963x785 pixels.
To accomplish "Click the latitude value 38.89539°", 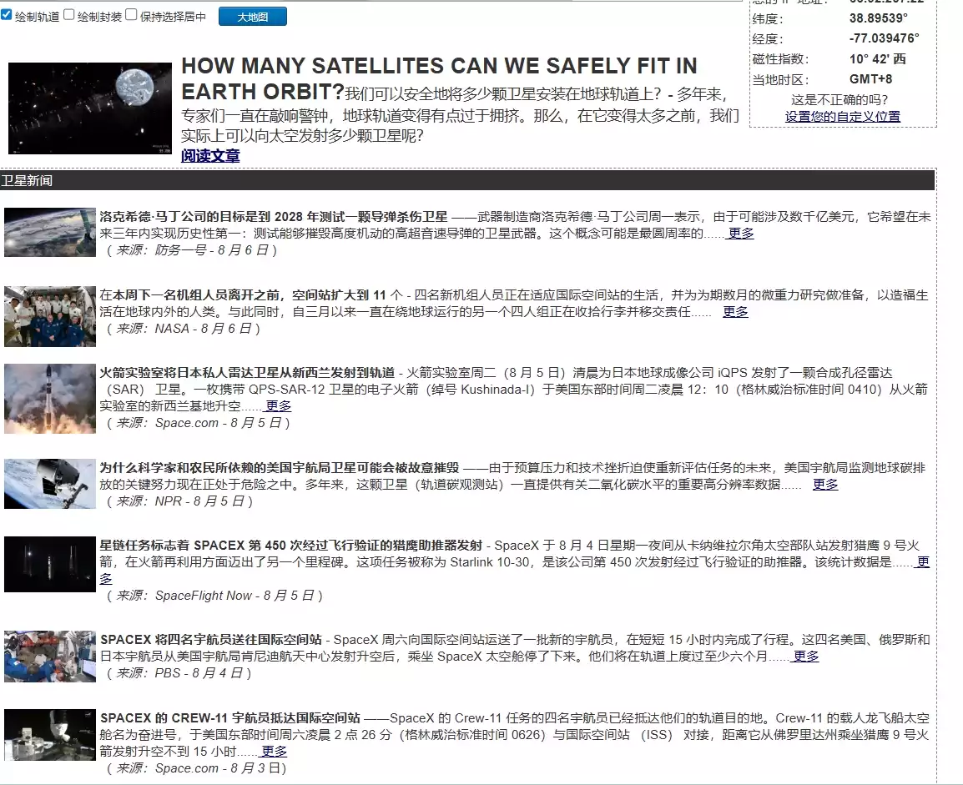I will tap(878, 18).
